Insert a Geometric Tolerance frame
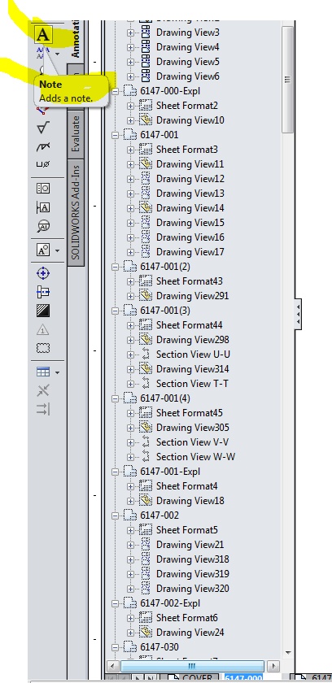This screenshot has height=683, width=332. (43, 188)
